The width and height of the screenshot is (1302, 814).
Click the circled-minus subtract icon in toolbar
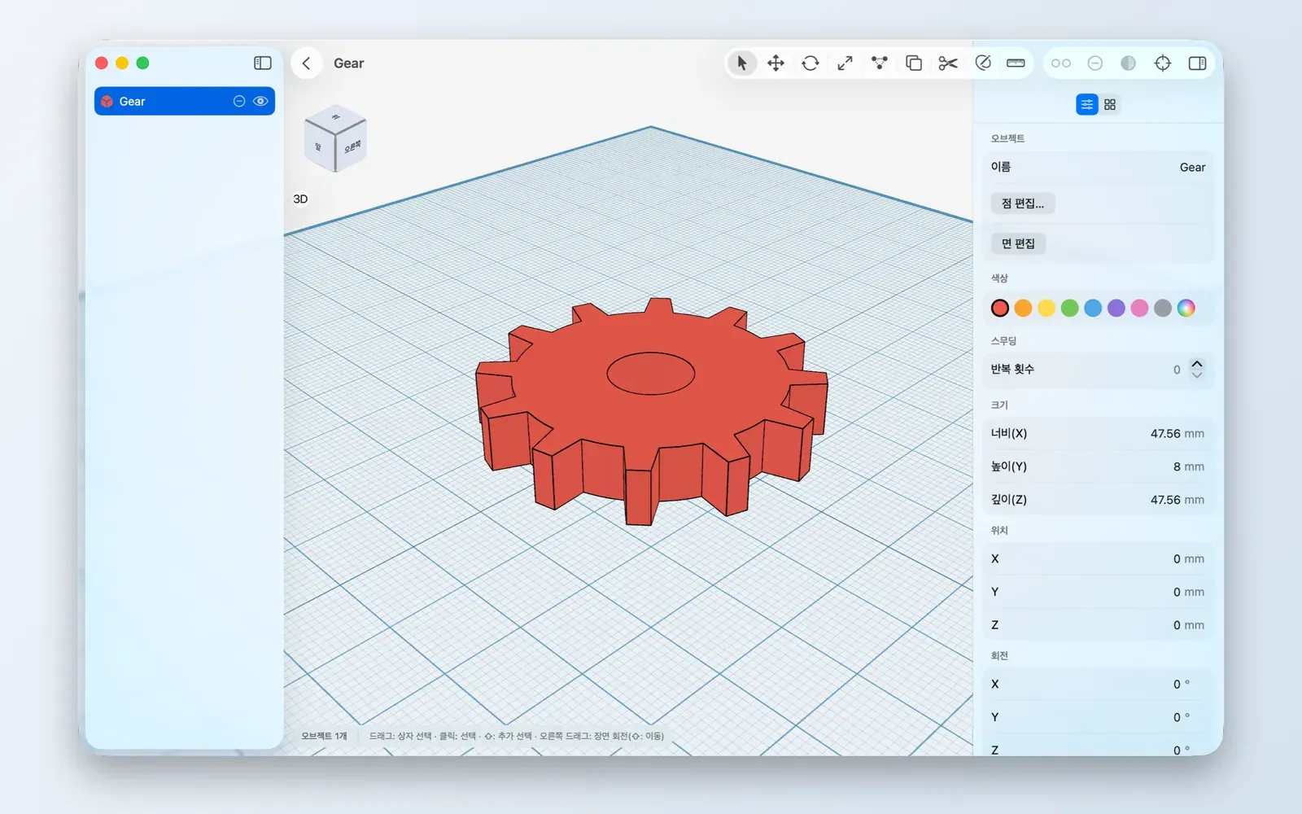pos(1095,63)
